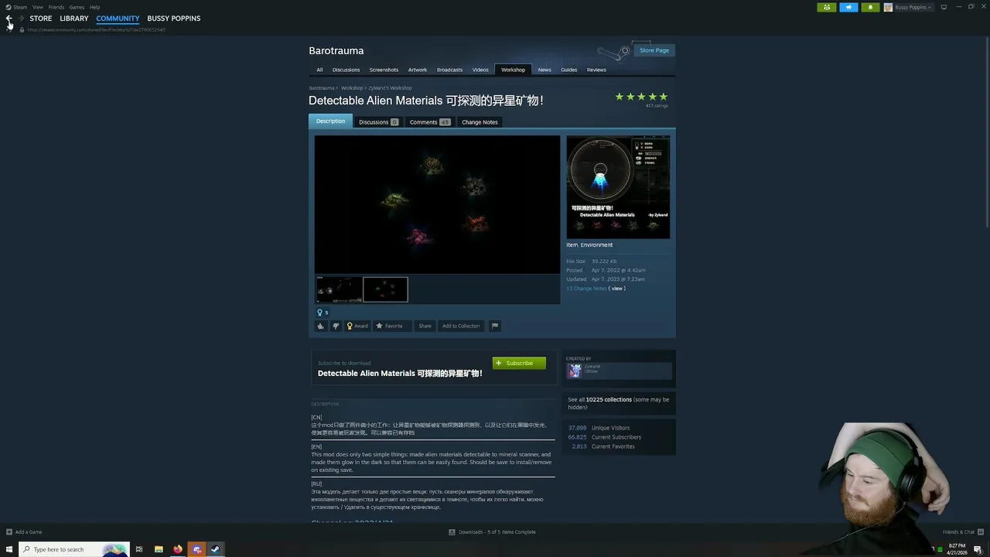Open the Reviews hub tab
The width and height of the screenshot is (990, 557).
[596, 70]
